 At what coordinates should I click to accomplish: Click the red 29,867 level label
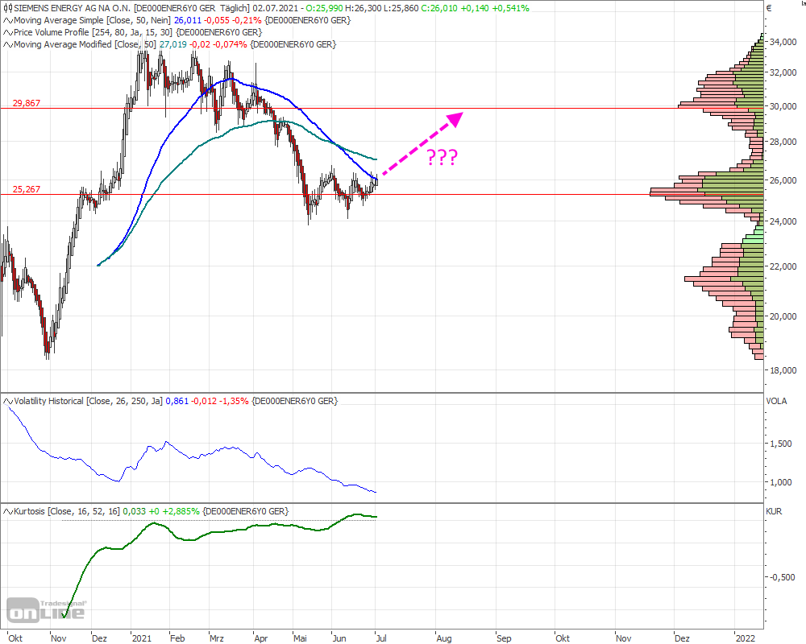27,103
